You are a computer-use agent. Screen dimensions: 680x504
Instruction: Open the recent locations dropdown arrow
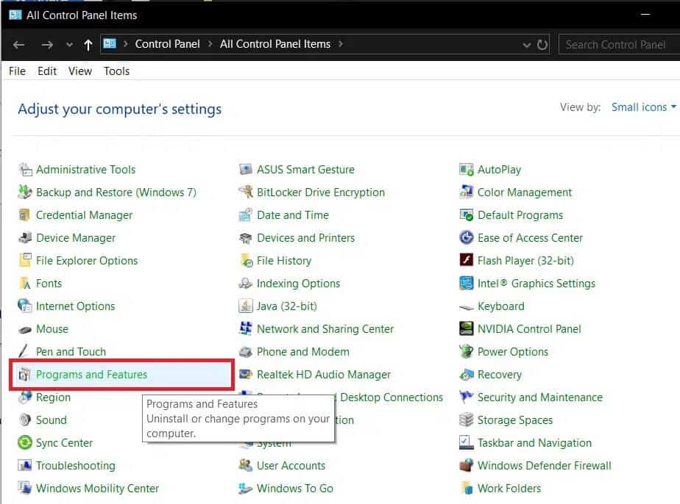pos(69,45)
